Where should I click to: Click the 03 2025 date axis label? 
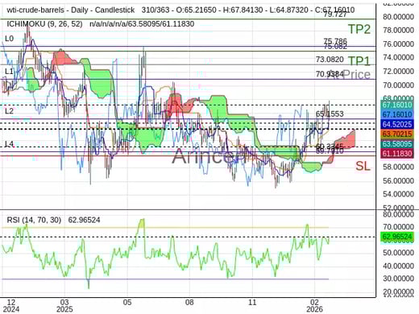(64, 306)
